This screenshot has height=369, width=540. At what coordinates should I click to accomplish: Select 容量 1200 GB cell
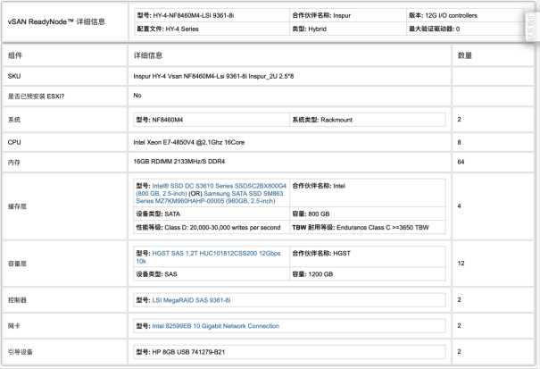pyautogui.click(x=368, y=273)
